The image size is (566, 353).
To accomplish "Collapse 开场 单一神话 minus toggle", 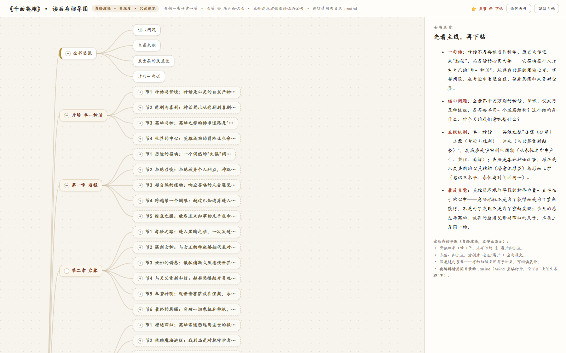I will (x=67, y=115).
